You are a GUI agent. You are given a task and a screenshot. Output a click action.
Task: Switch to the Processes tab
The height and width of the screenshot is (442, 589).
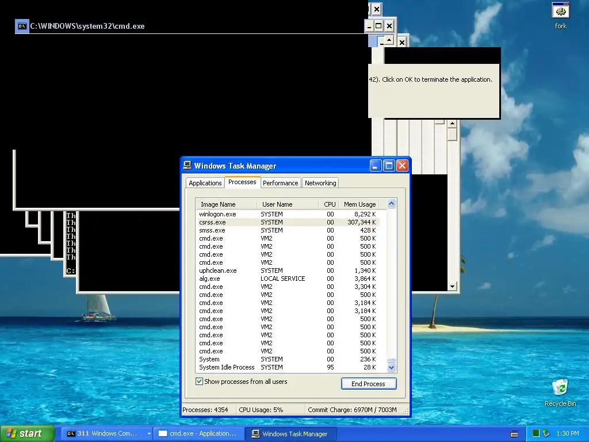tap(242, 182)
